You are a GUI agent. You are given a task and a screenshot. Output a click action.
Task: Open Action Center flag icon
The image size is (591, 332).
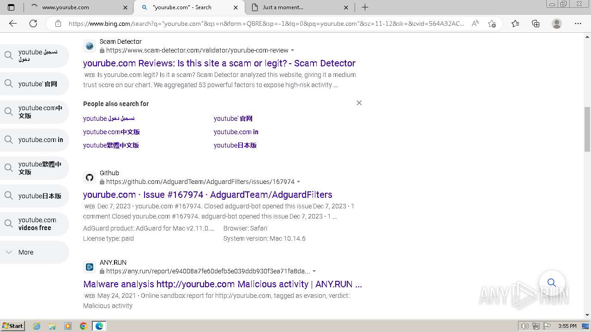click(x=547, y=326)
